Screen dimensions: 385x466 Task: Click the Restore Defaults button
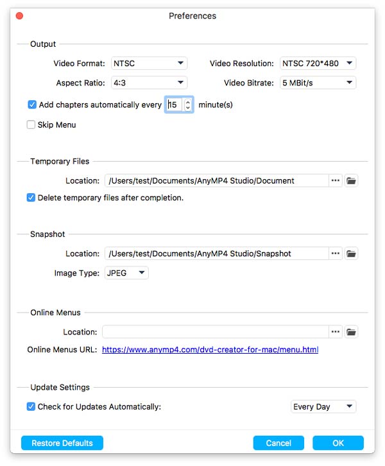pos(62,443)
